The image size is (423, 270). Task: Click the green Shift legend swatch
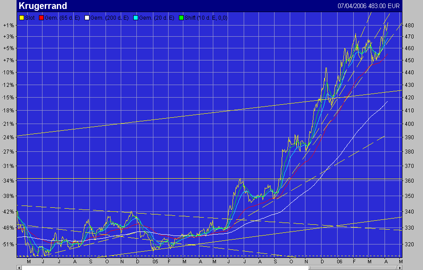click(x=181, y=18)
